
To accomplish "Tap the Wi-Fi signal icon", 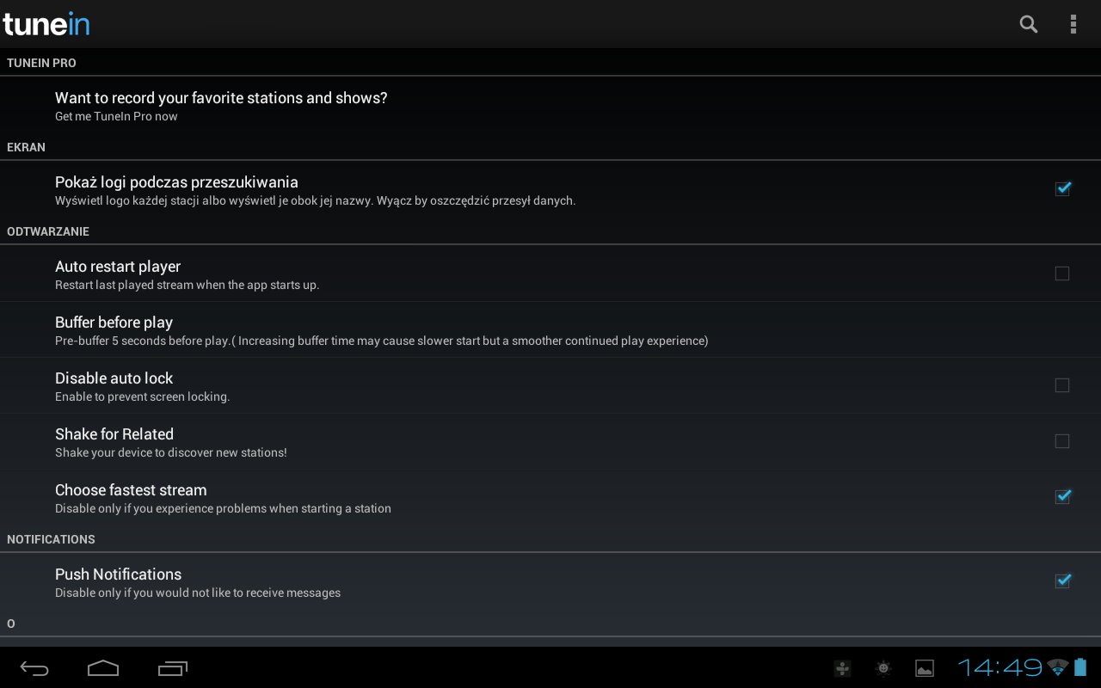I will point(1057,667).
